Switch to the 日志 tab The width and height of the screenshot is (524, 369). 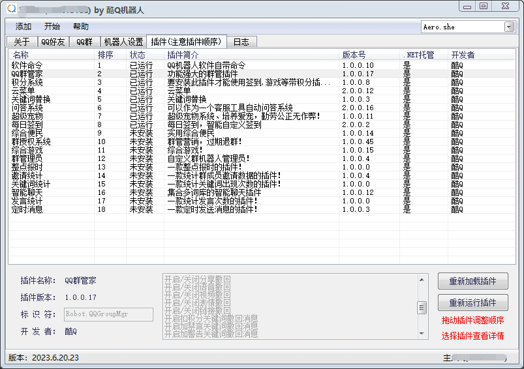241,42
